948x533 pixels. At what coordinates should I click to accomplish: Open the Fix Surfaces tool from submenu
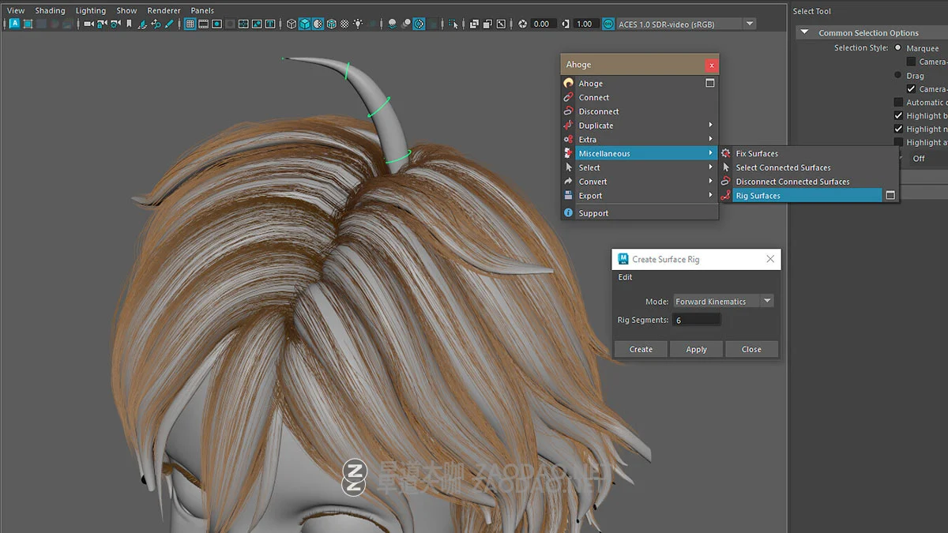click(756, 153)
